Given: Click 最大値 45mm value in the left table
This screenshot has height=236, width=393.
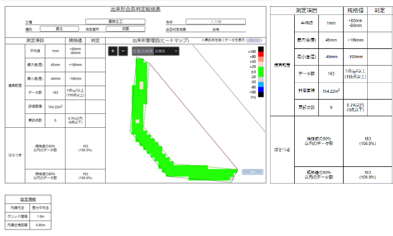Looking at the screenshot, I should pos(55,65).
